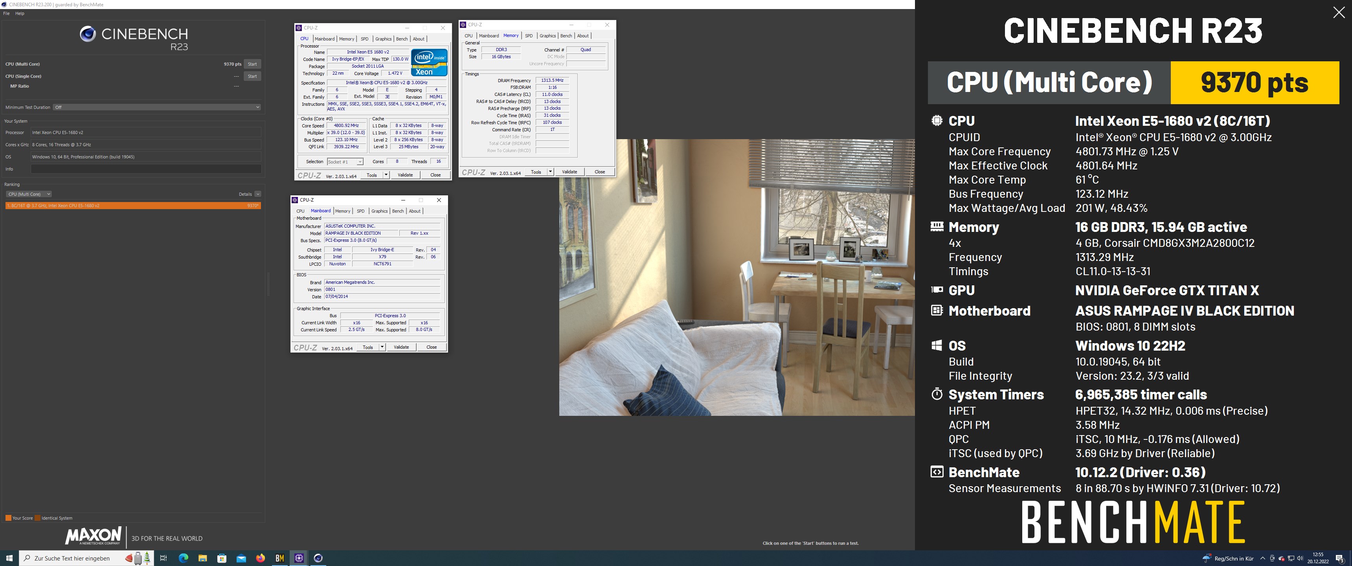This screenshot has height=566, width=1352.
Task: Click the 9370 pts score badge
Action: pos(1255,83)
